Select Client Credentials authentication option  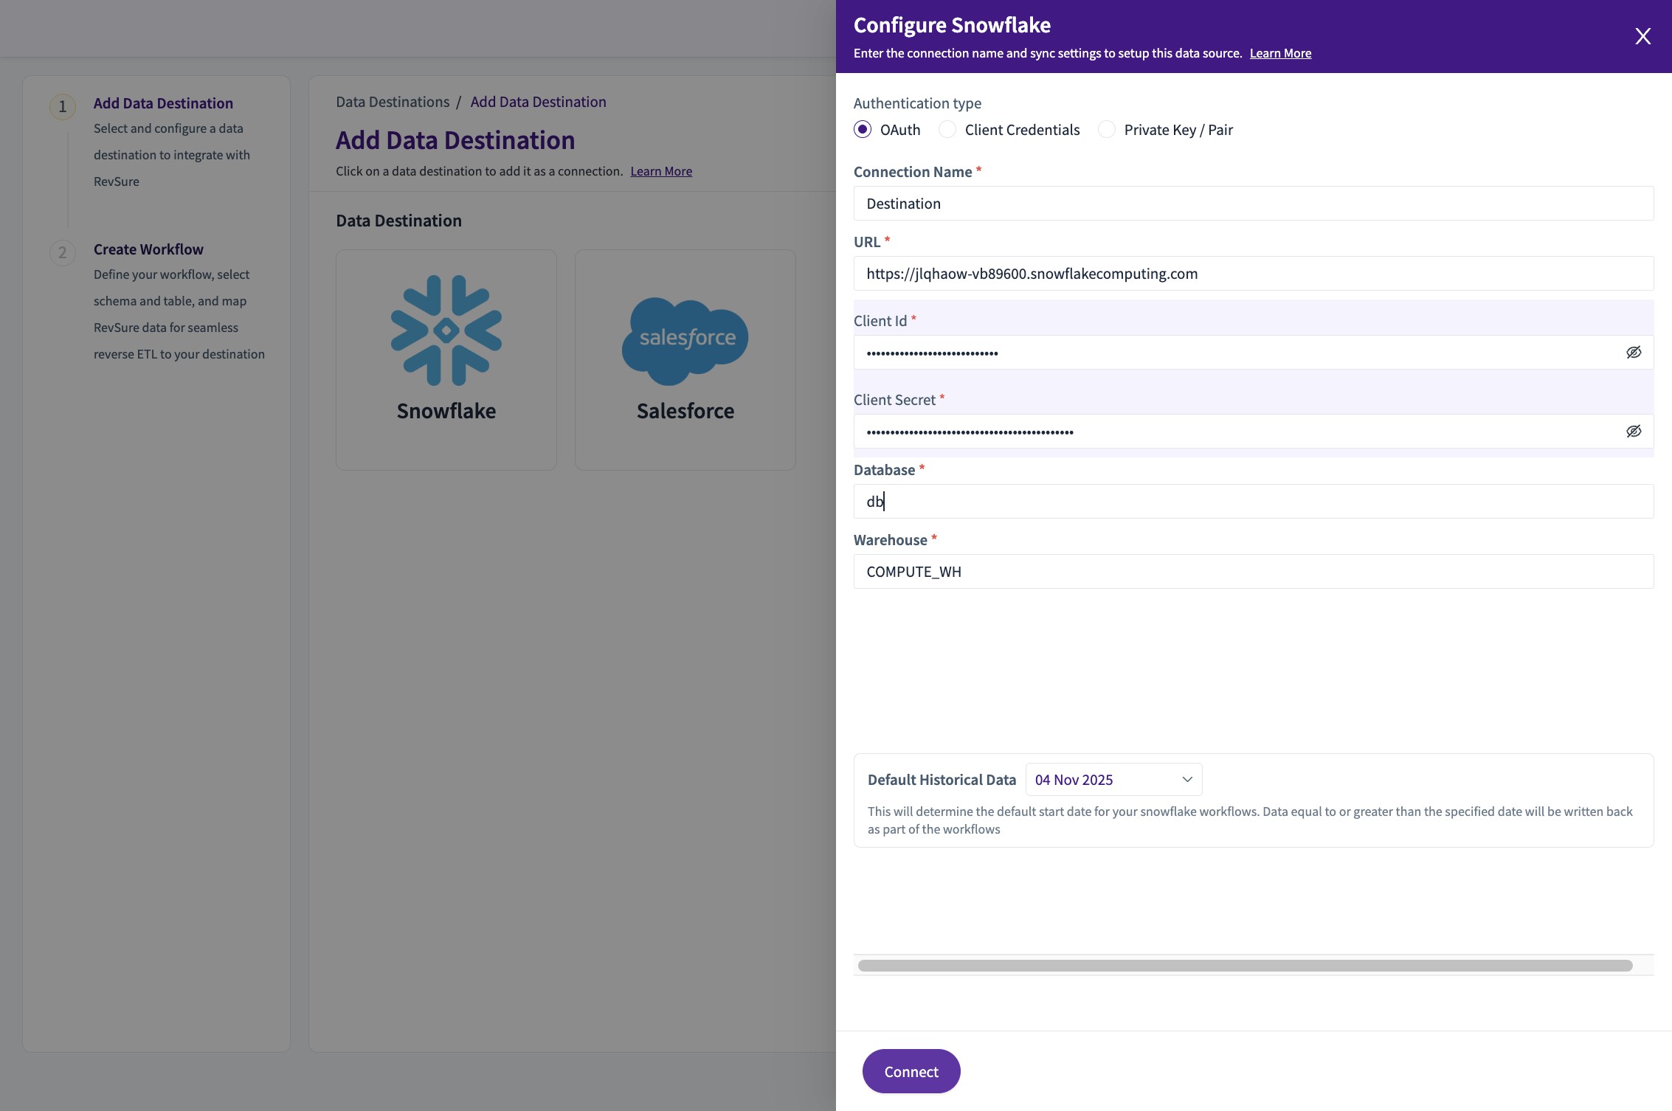pos(947,130)
